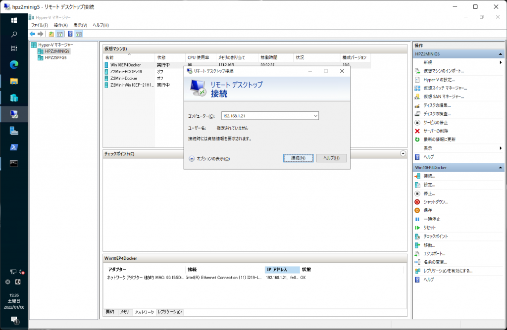The height and width of the screenshot is (330, 507).
Task: Click the ヘルプ(H) button in dialog
Action: [331, 158]
